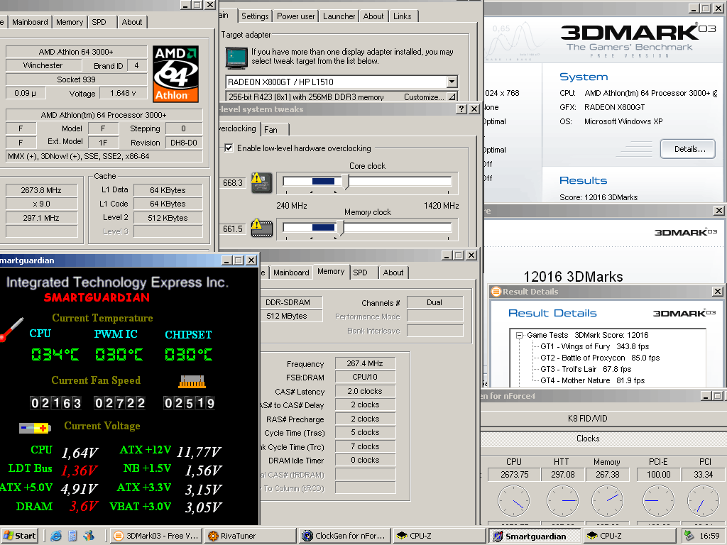Select GT1 - Wings of Fury result row

click(594, 346)
